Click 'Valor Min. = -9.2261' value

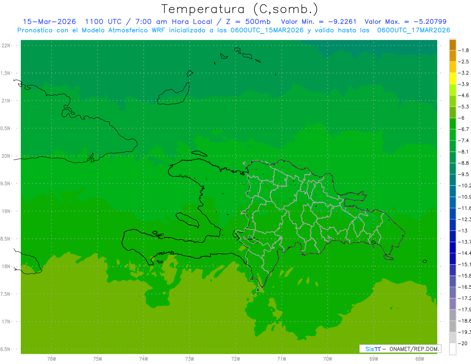(319, 22)
